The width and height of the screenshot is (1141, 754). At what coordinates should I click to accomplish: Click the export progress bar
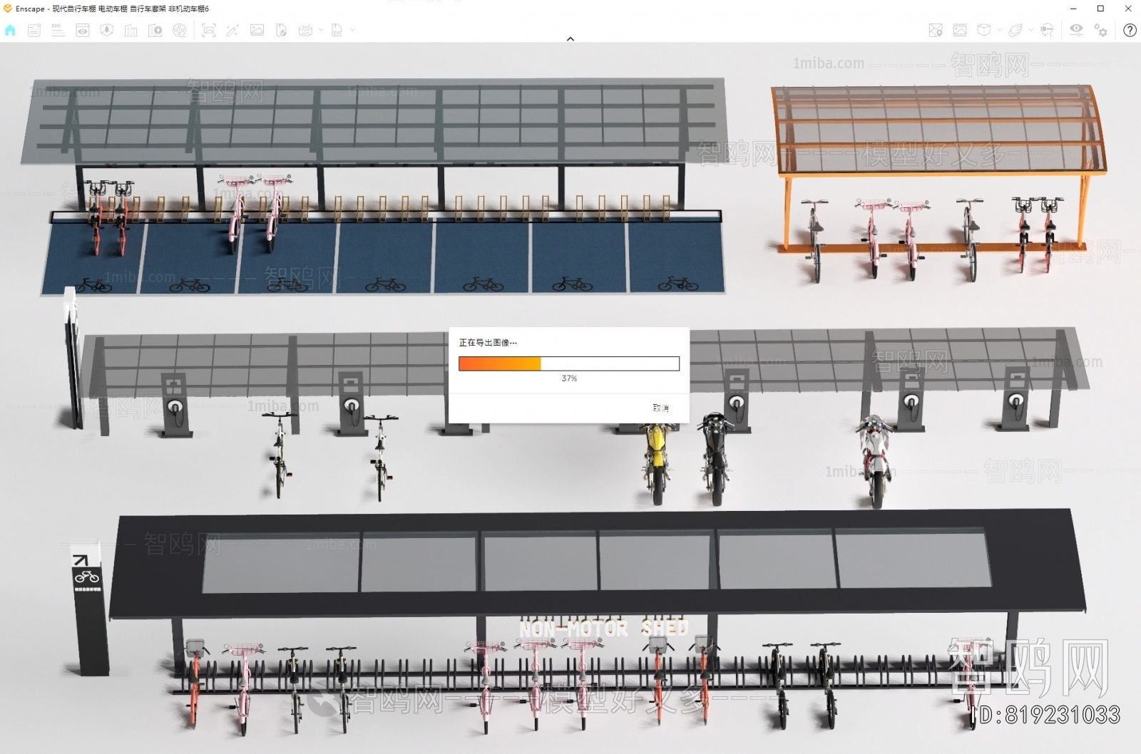pyautogui.click(x=568, y=364)
